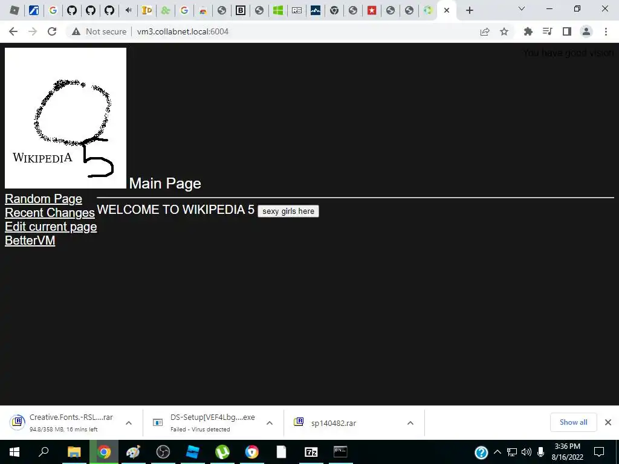This screenshot has height=464, width=619.
Task: Switch to the bold B tab
Action: pyautogui.click(x=241, y=10)
